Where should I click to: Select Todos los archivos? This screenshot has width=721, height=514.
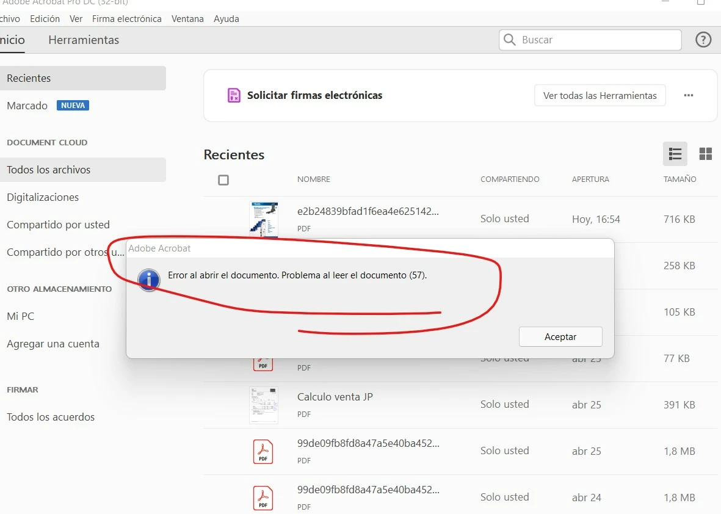pos(83,170)
